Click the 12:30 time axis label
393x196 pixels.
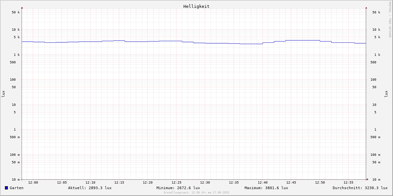[x=205, y=183]
